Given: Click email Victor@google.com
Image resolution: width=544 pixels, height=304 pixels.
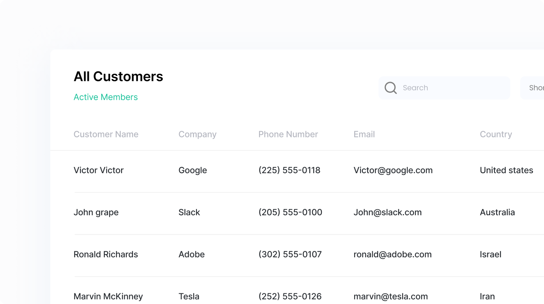Looking at the screenshot, I should (393, 170).
